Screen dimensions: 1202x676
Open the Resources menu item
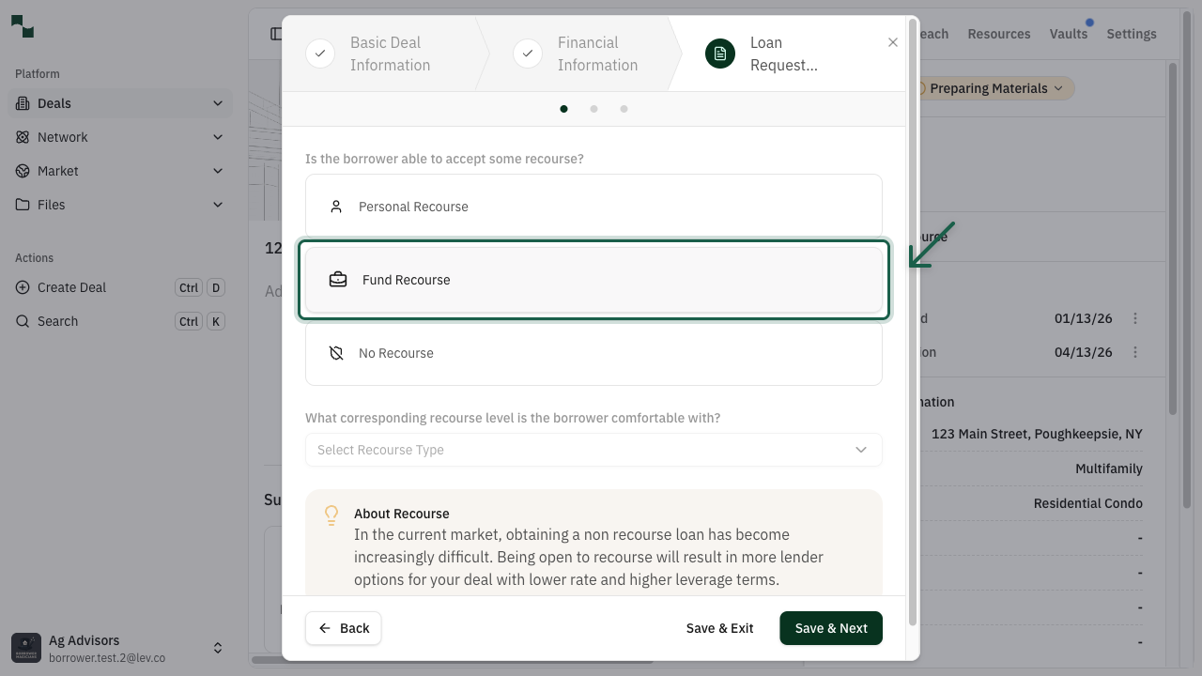coord(998,34)
